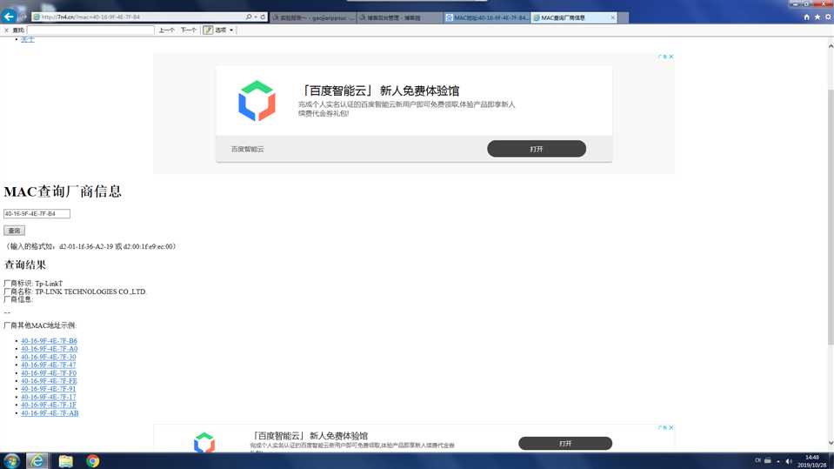This screenshot has width=834, height=469.
Task: Switch to the second browser tab
Action: pos(400,17)
